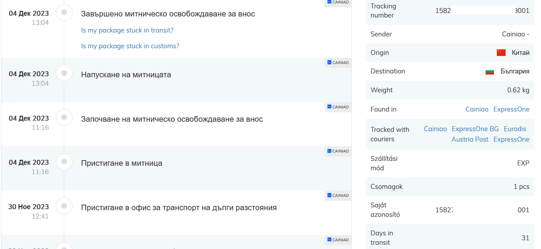Click the 'Origin' label
541x249 pixels.
pos(380,53)
